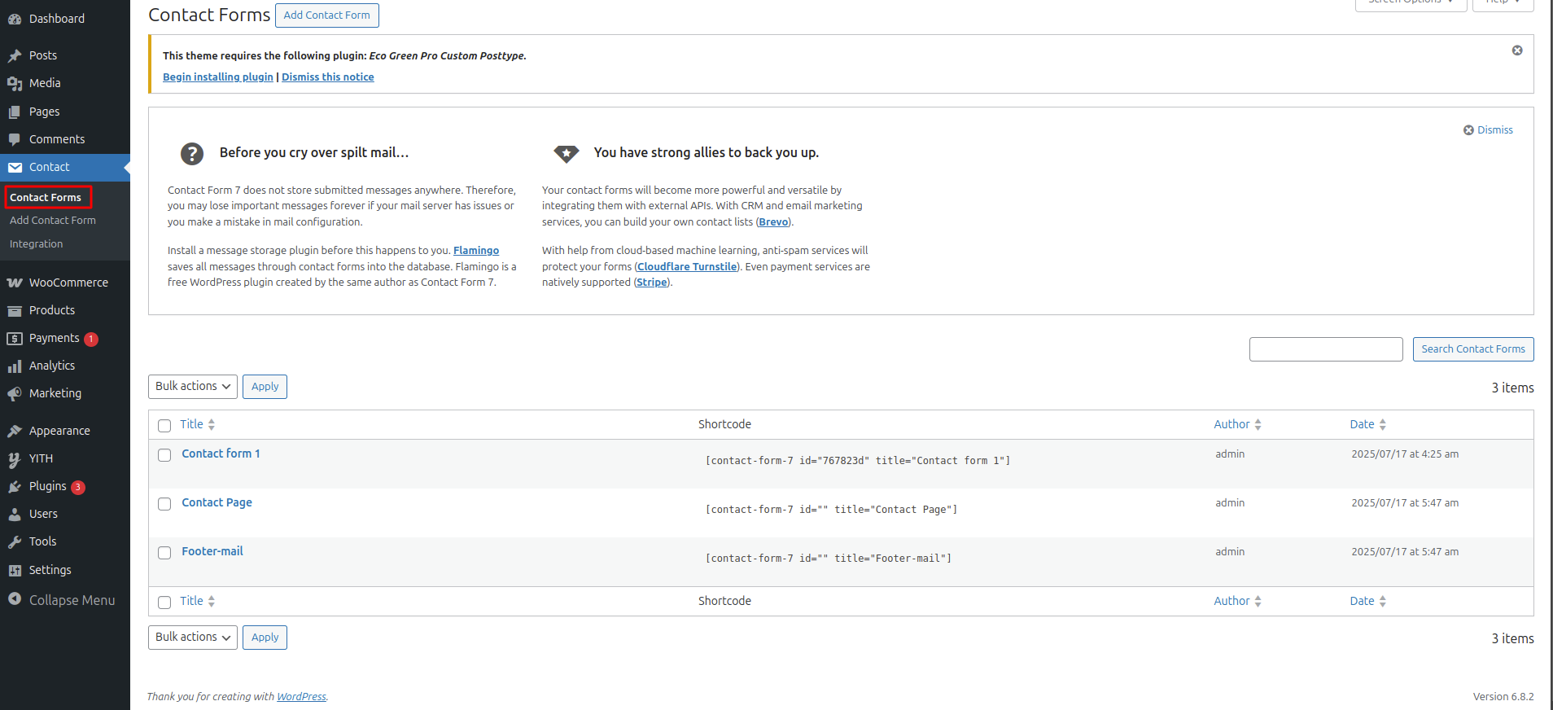Sort by Author in table header
This screenshot has height=710, width=1553.
[x=1237, y=424]
